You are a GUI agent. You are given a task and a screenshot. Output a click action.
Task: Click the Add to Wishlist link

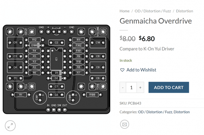tap(141, 70)
